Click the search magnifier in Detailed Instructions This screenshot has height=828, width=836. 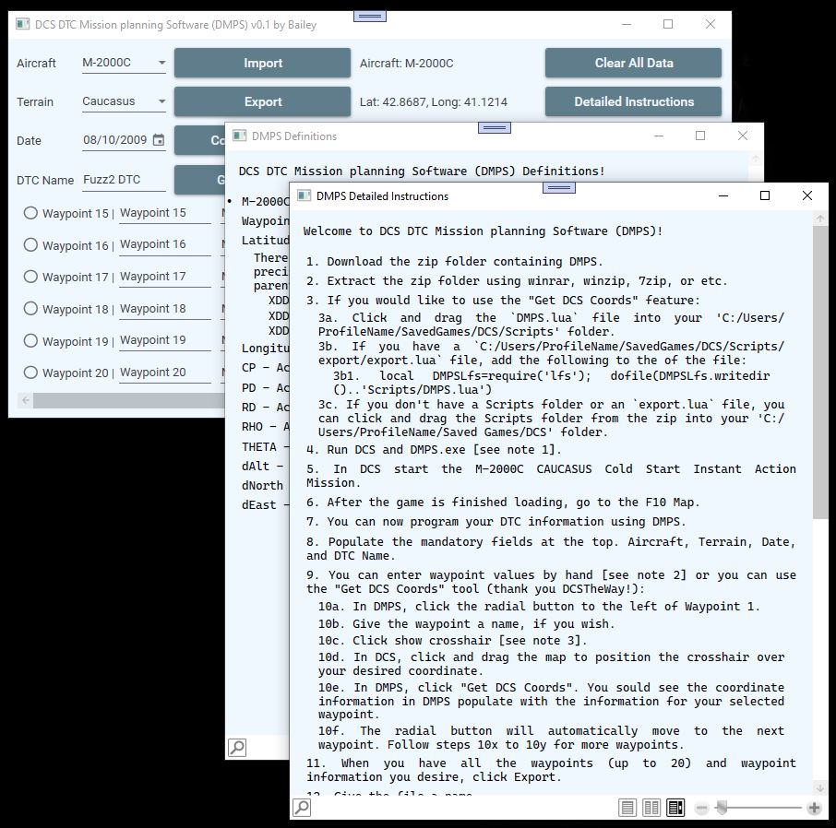click(301, 809)
